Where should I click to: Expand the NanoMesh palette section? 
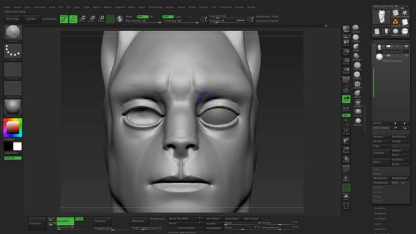click(x=380, y=218)
